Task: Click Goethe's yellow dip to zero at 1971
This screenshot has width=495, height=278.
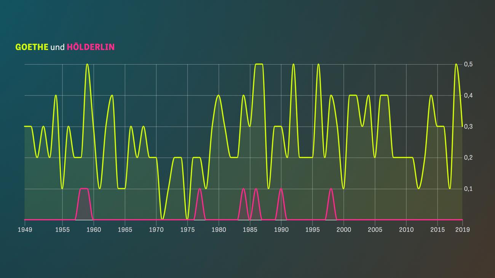Action: click(162, 219)
